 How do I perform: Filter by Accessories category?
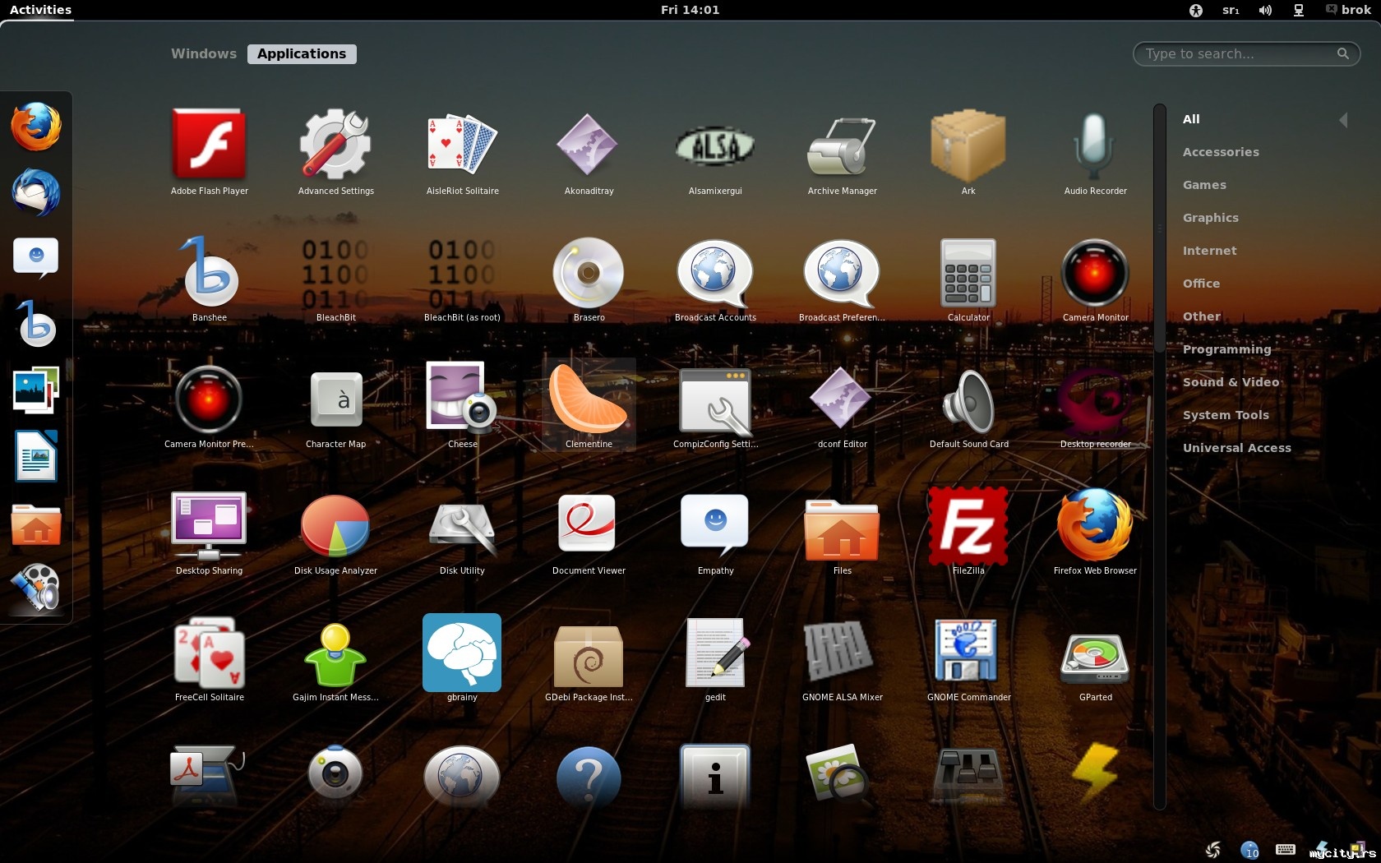1221,152
